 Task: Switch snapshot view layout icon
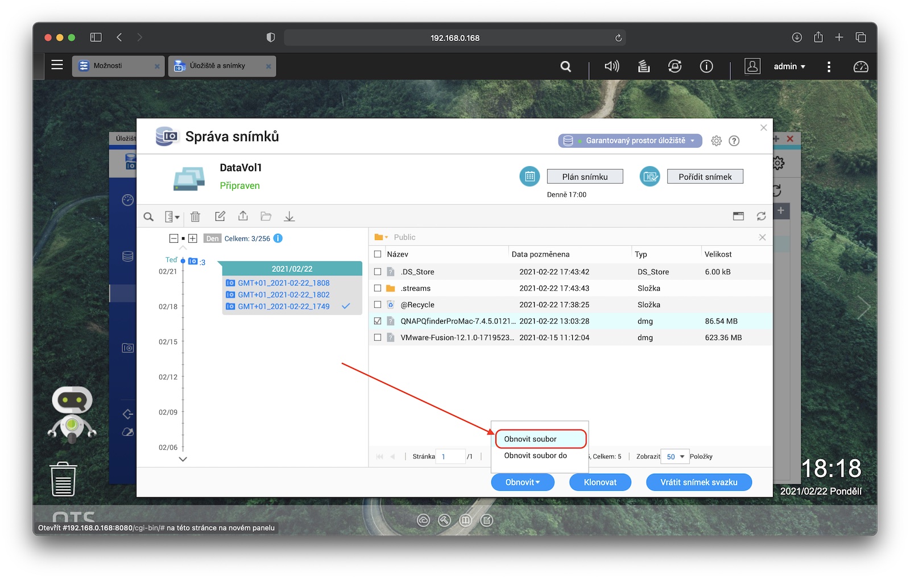[738, 216]
